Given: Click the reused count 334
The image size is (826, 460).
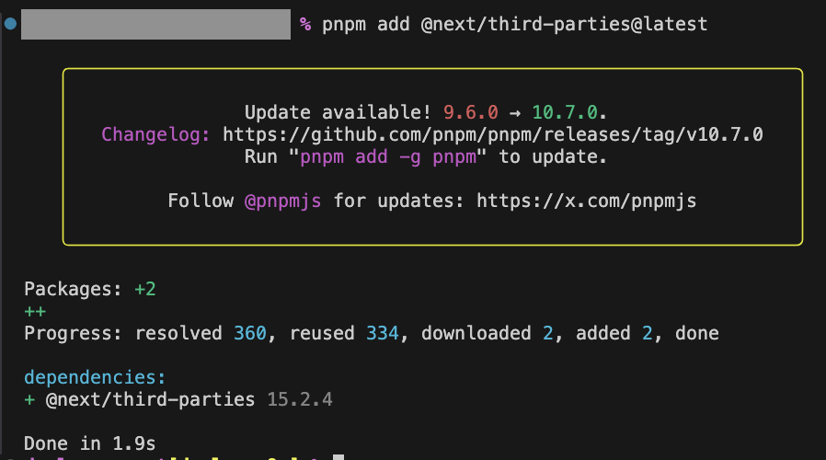Looking at the screenshot, I should point(383,333).
